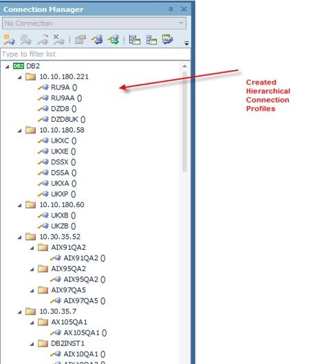317x364 pixels.
Task: Select the UKXB connection profile
Action: point(63,215)
